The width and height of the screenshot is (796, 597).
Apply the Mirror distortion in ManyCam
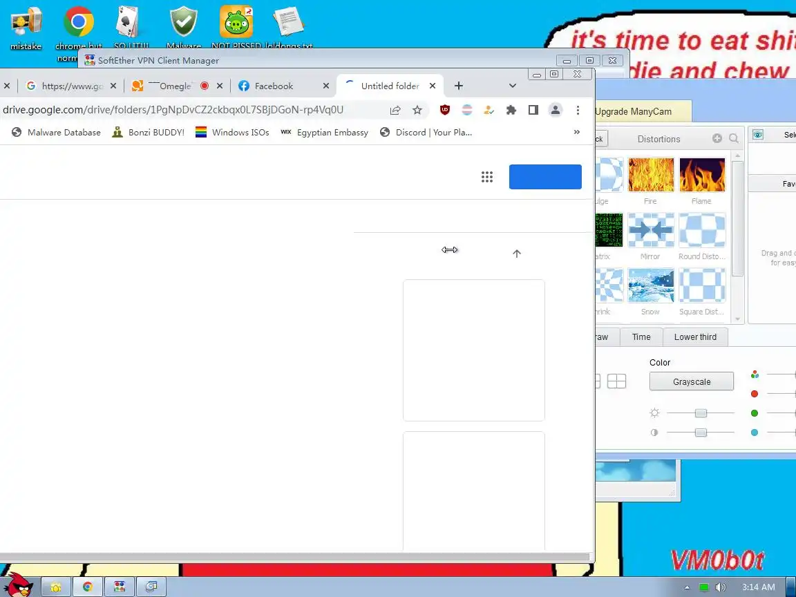click(650, 236)
